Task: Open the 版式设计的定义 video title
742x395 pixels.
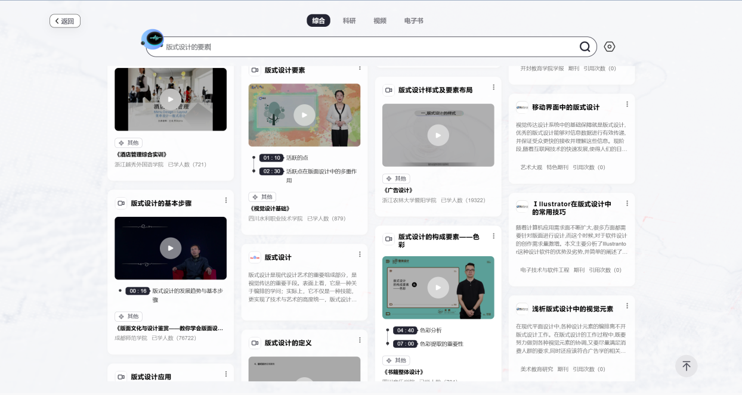Action: (288, 343)
